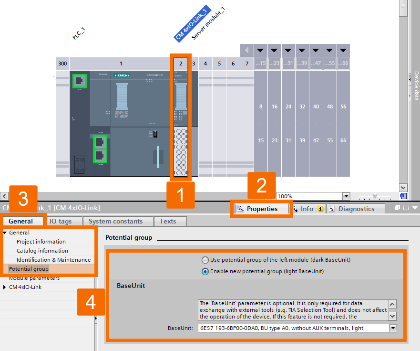Collapse the inspector window arrow
This screenshot has height=351, width=420.
click(x=415, y=208)
